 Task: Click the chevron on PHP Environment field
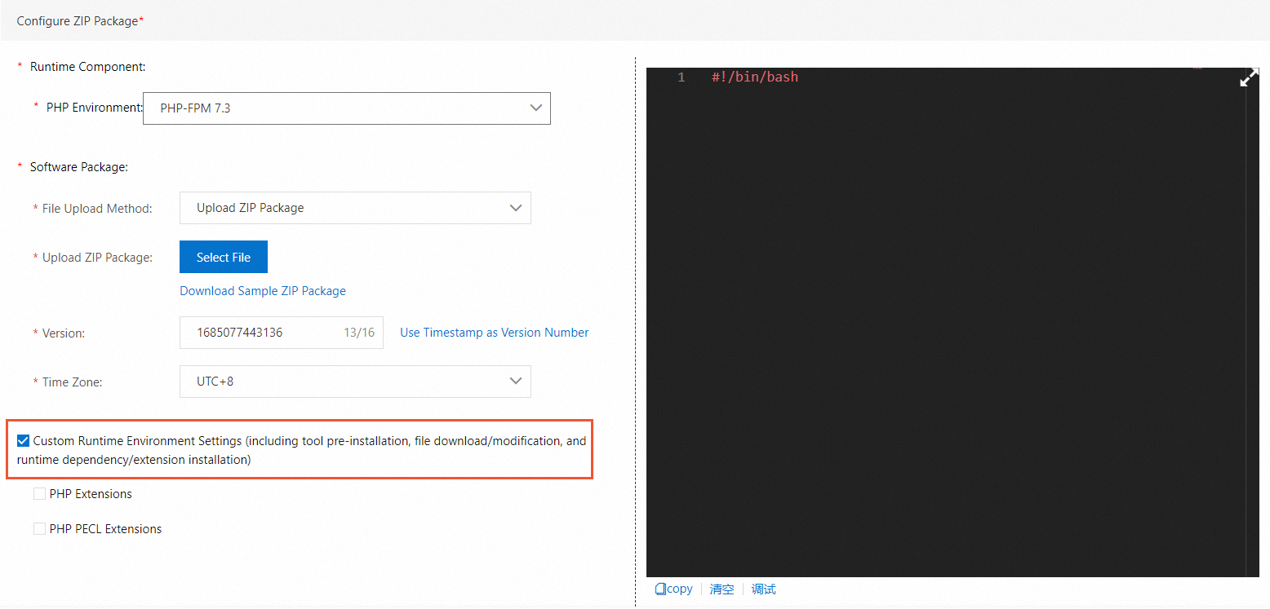(x=536, y=108)
